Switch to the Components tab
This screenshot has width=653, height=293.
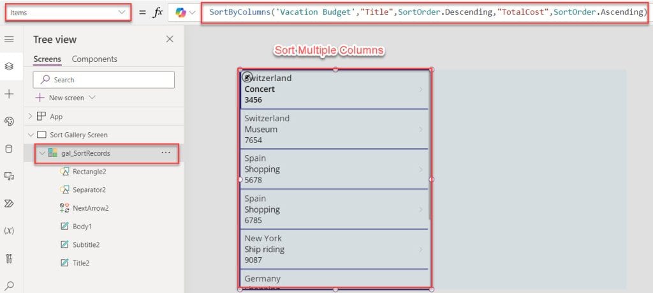pos(94,59)
